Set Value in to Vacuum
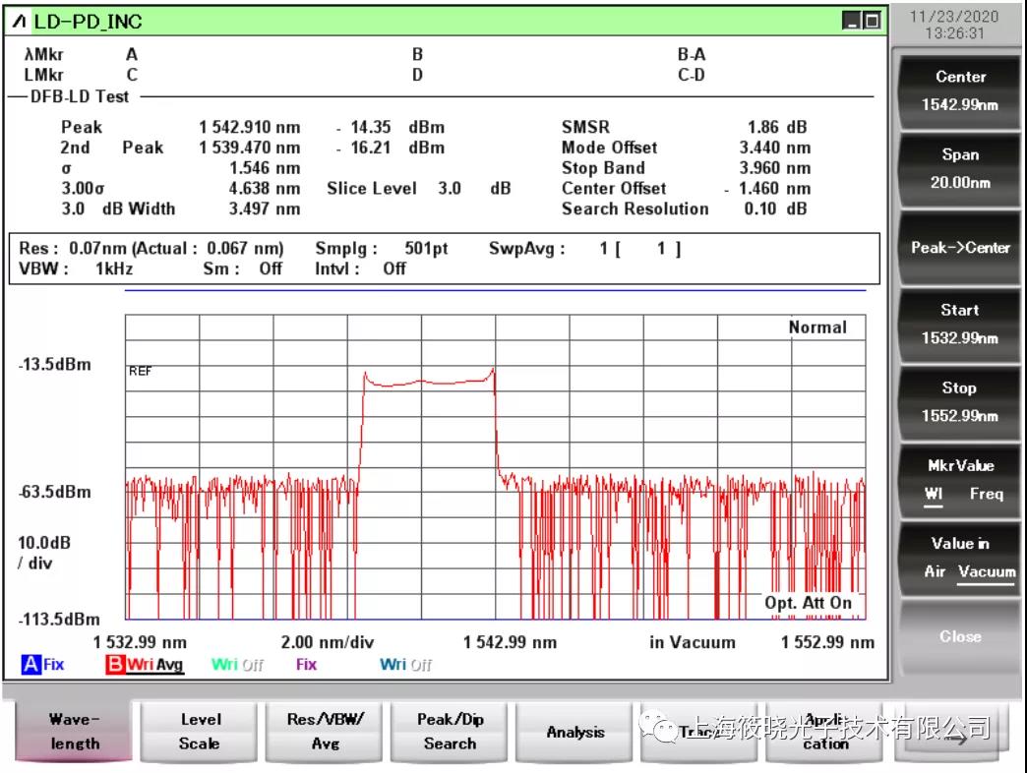 click(986, 571)
